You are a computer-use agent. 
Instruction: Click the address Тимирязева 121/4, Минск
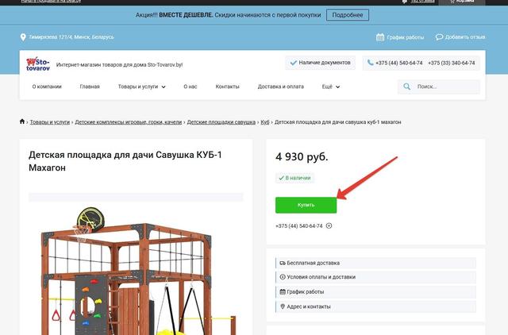pos(71,37)
